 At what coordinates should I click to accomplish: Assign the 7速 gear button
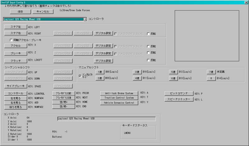pos(211,72)
